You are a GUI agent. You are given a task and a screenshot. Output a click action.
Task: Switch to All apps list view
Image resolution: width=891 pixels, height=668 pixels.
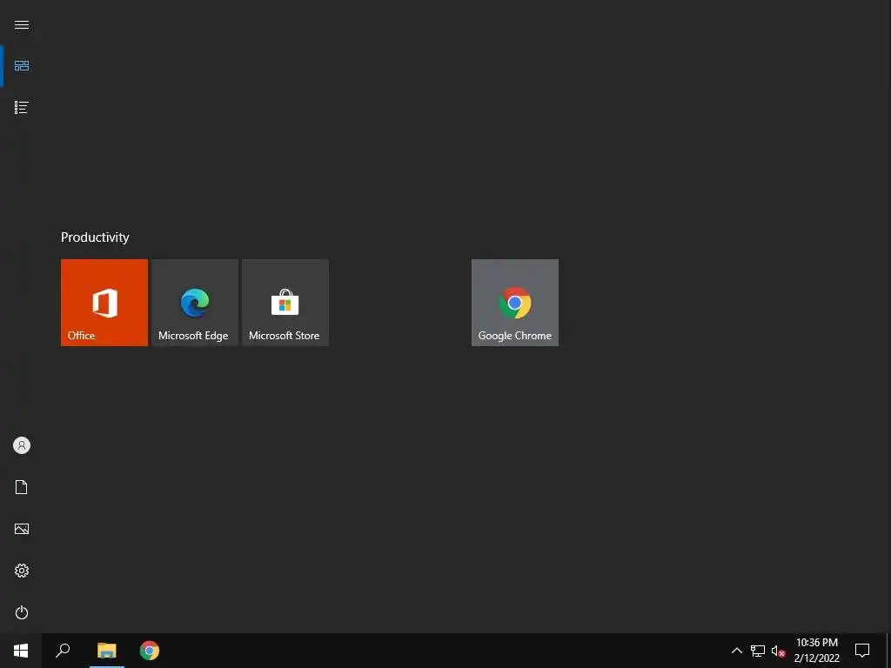(22, 107)
